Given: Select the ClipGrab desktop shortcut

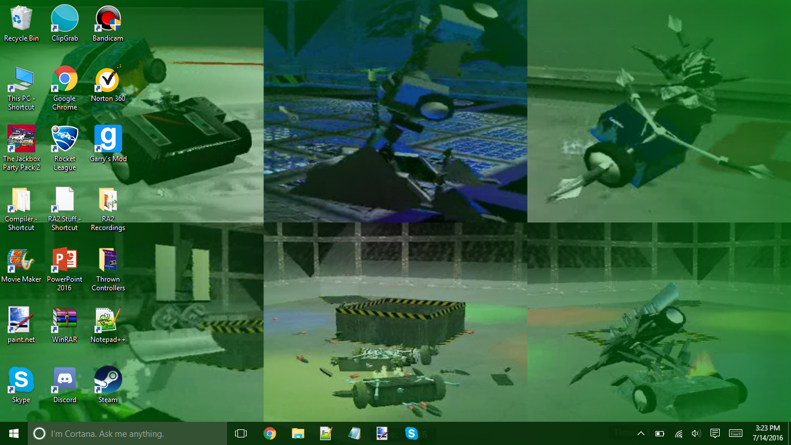Looking at the screenshot, I should [65, 23].
